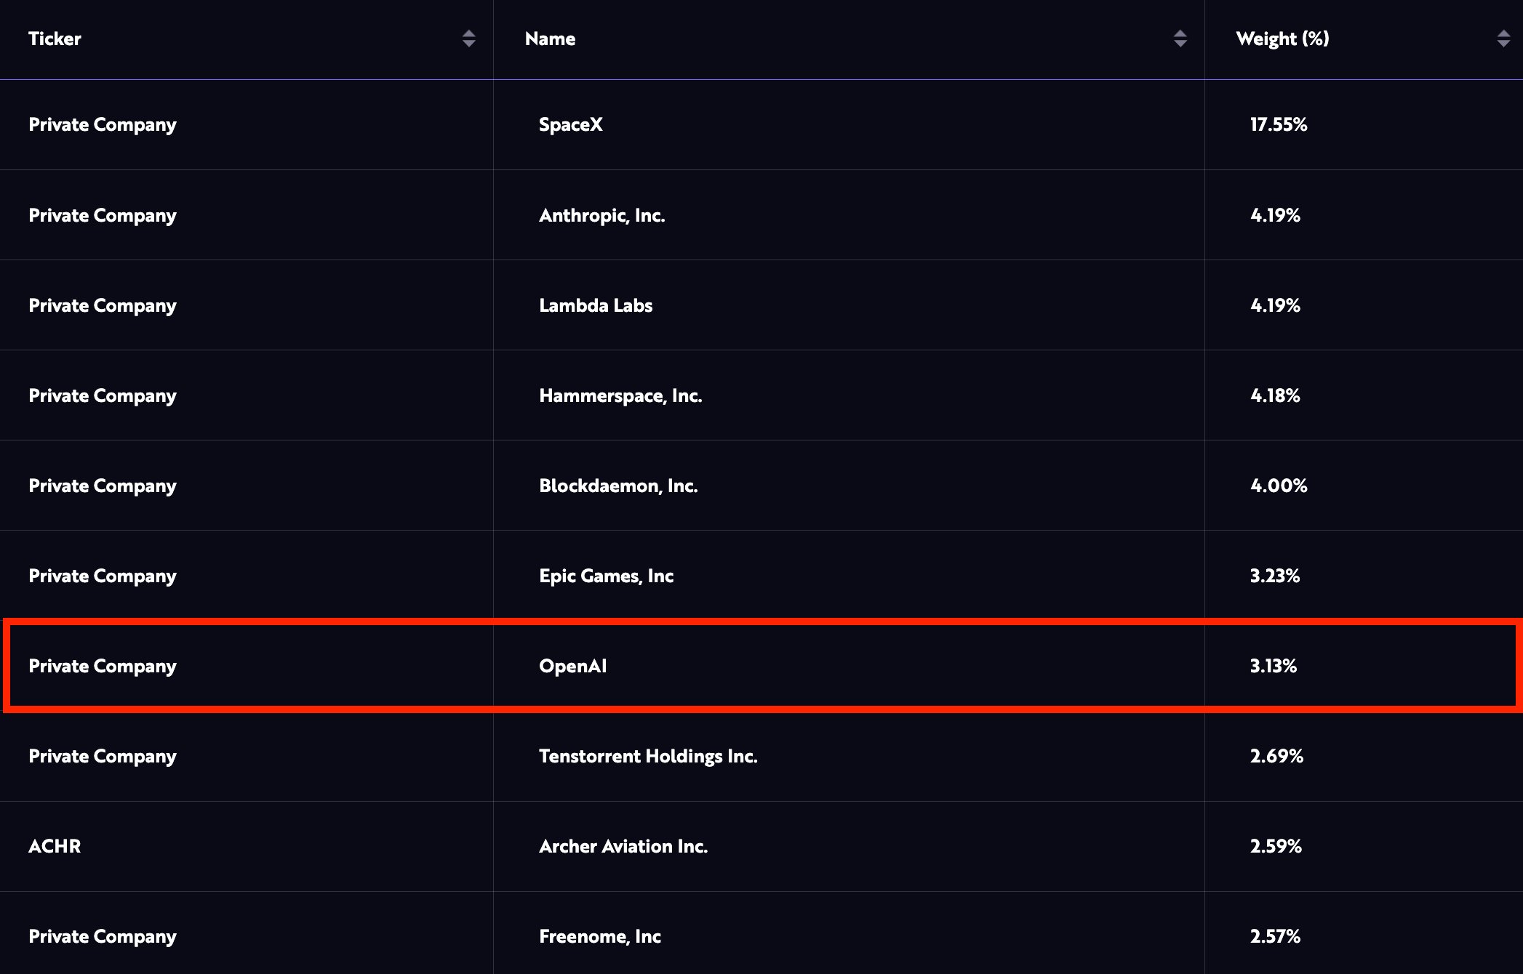Click the 17.55% weight value
This screenshot has width=1523, height=974.
tap(1279, 124)
